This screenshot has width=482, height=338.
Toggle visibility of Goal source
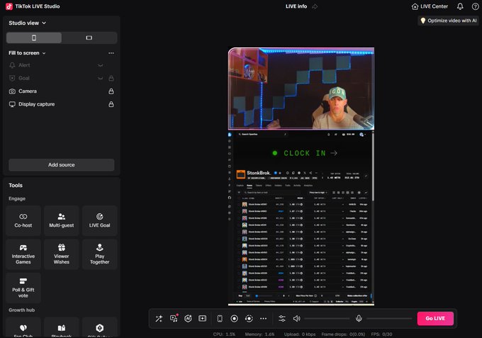[x=100, y=79]
